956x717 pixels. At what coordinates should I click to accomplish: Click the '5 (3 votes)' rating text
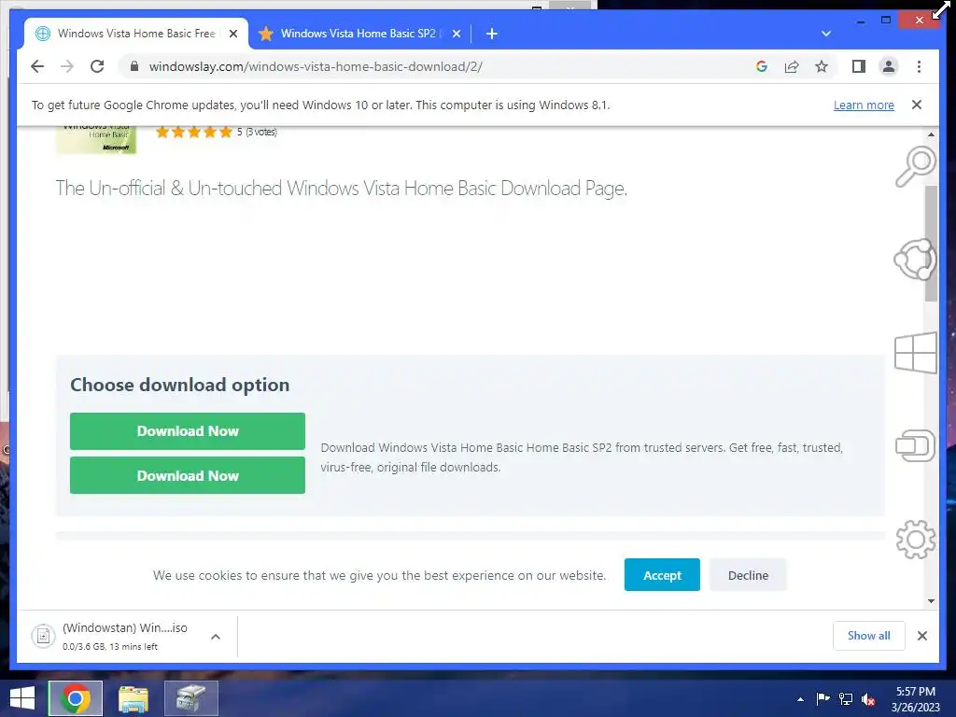[257, 132]
